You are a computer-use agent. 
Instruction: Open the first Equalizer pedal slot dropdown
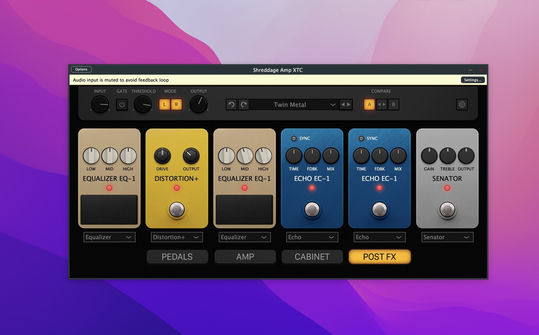109,237
